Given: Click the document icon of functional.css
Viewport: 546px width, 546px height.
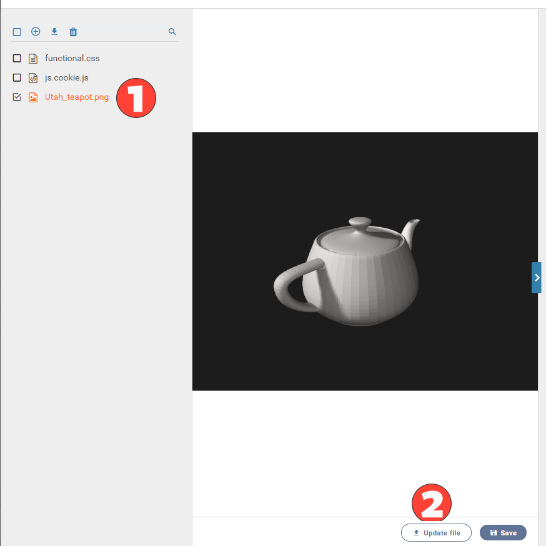Looking at the screenshot, I should pyautogui.click(x=33, y=59).
